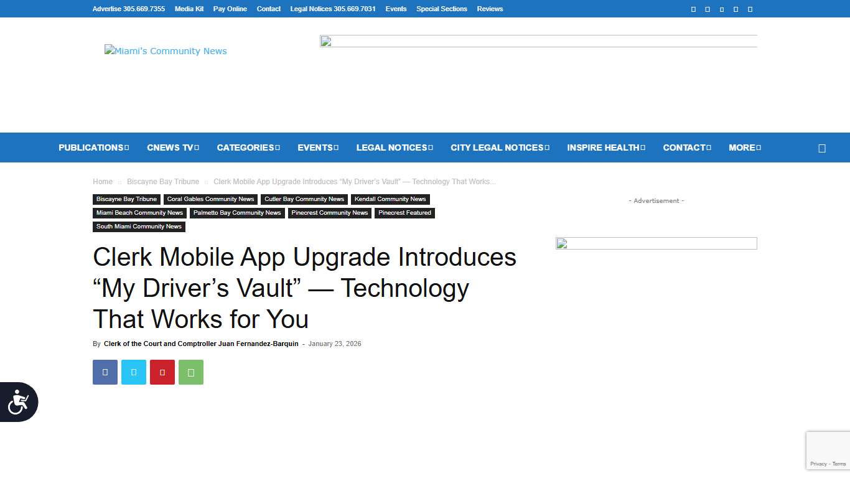
Task: Go to Home via the breadcrumb link
Action: click(103, 181)
